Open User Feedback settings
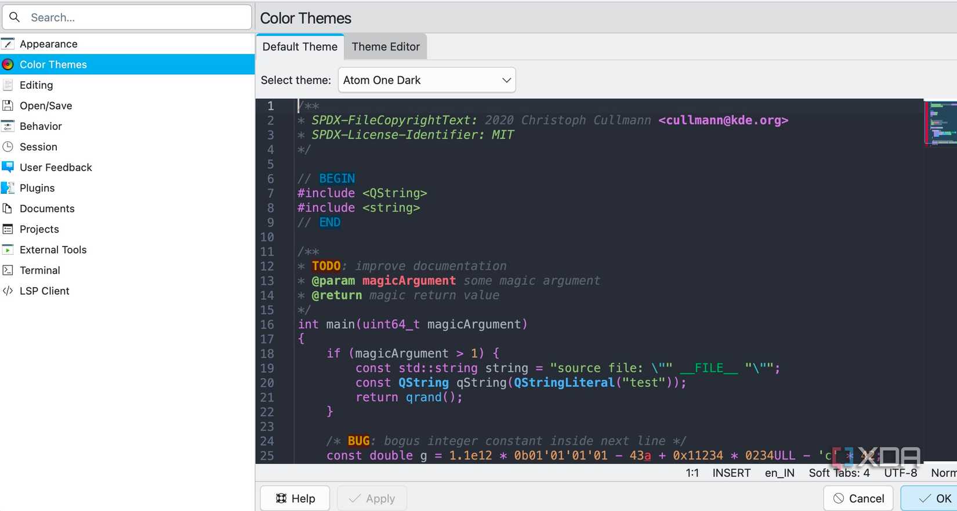The height and width of the screenshot is (511, 957). (128, 168)
